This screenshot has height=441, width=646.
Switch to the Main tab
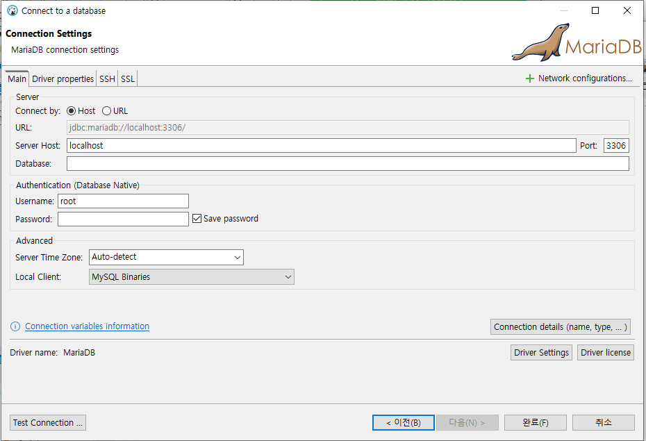(x=17, y=78)
